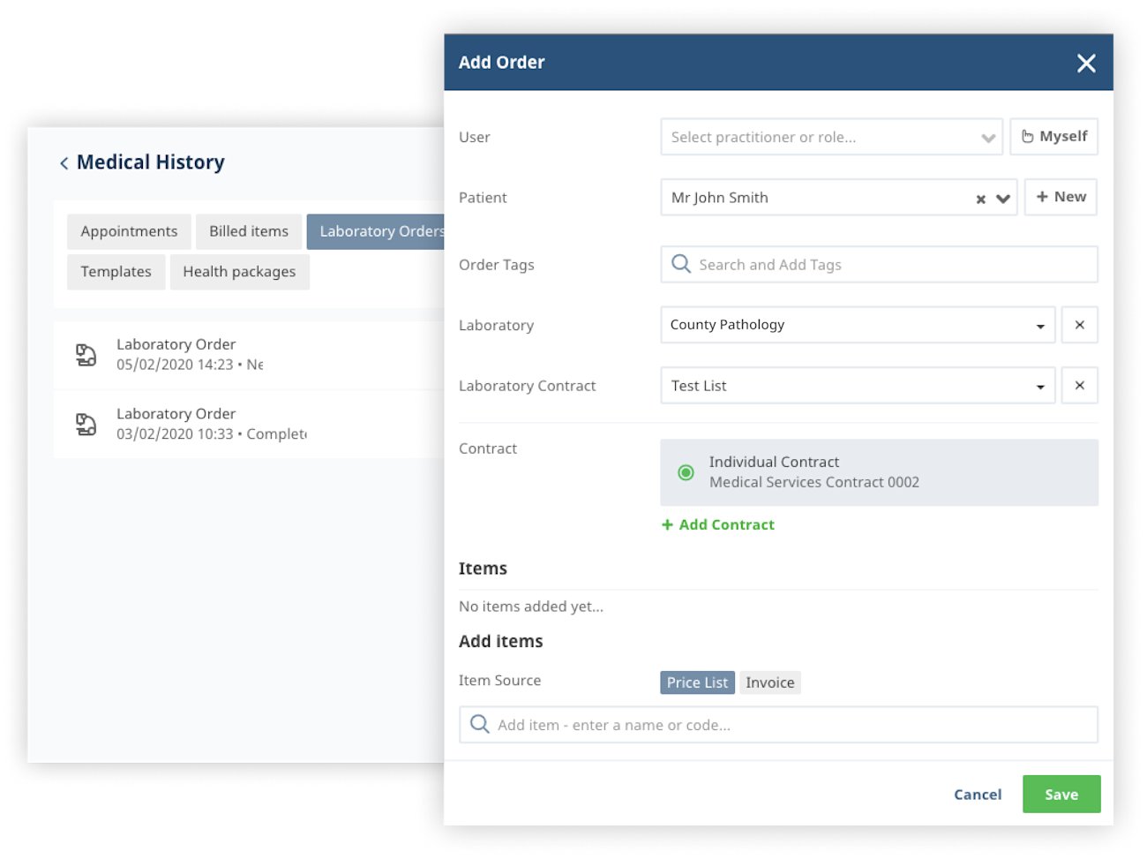Remove the County Pathology laboratory selection
The width and height of the screenshot is (1147, 859).
coord(1079,325)
